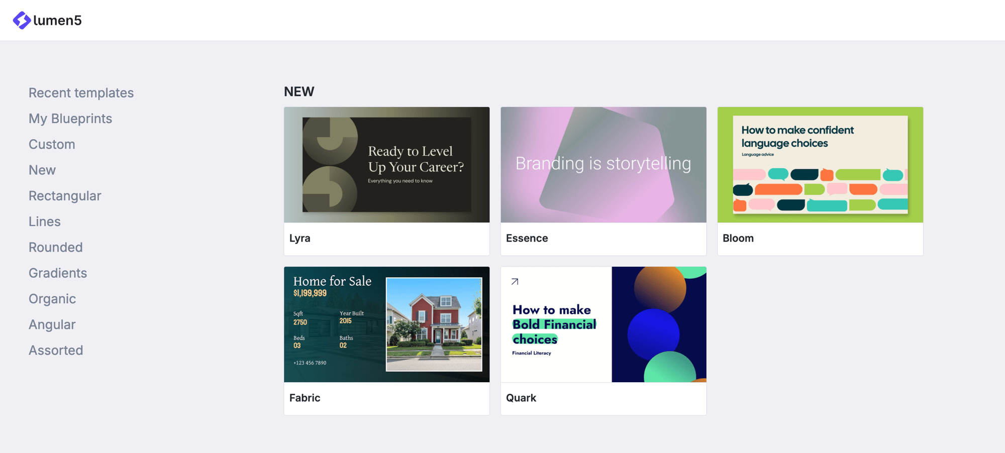Viewport: 1005px width, 453px height.
Task: Select the Custom templates category
Action: pyautogui.click(x=52, y=144)
